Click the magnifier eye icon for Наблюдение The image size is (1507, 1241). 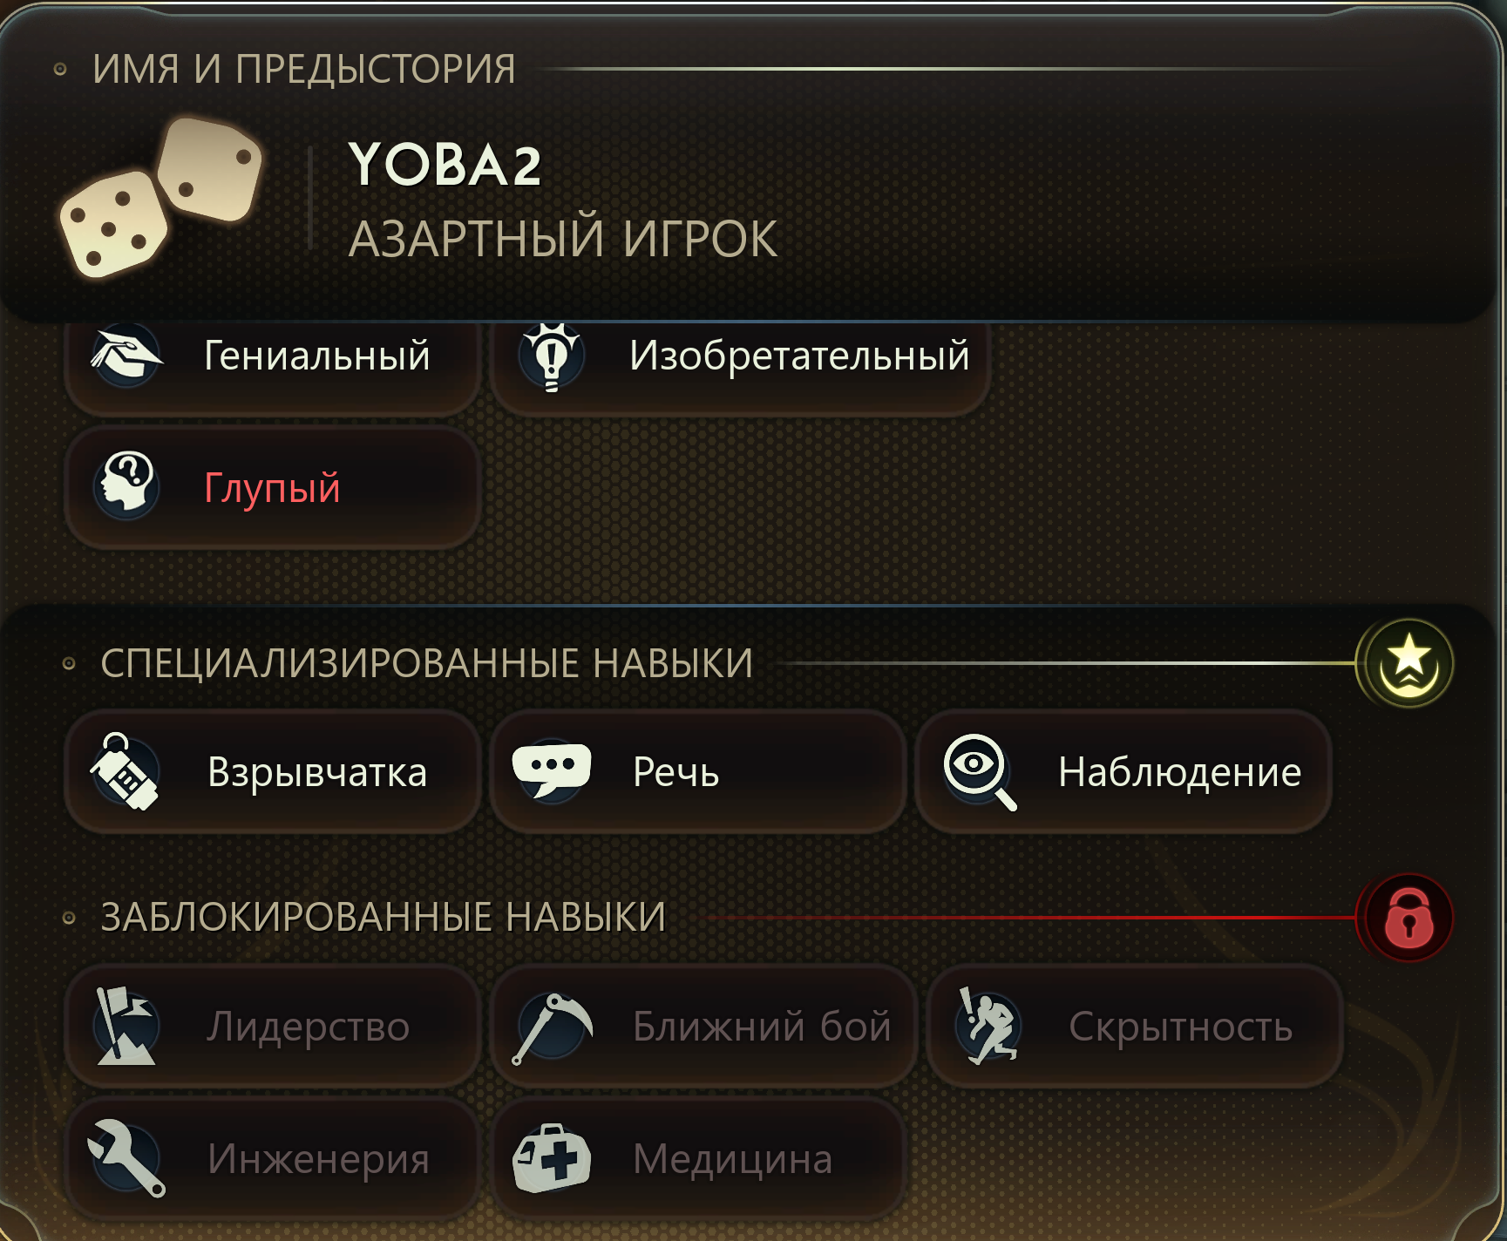pos(980,771)
